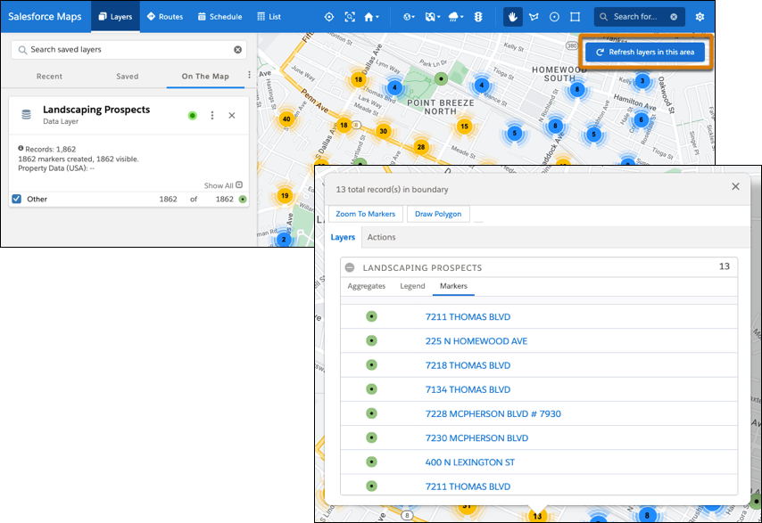
Task: Center the map on my current location
Action: click(x=329, y=17)
